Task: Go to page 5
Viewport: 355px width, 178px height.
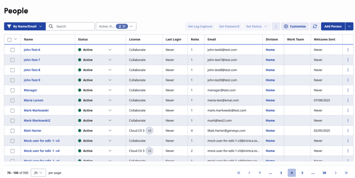Action: coord(302,173)
